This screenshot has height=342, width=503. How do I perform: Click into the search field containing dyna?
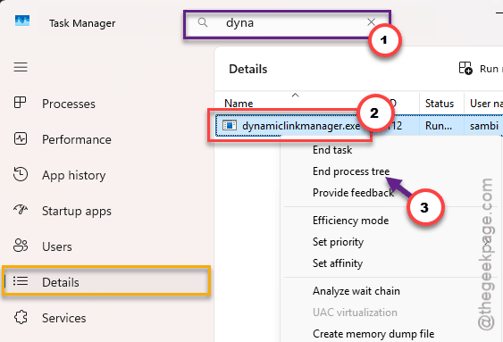click(287, 24)
